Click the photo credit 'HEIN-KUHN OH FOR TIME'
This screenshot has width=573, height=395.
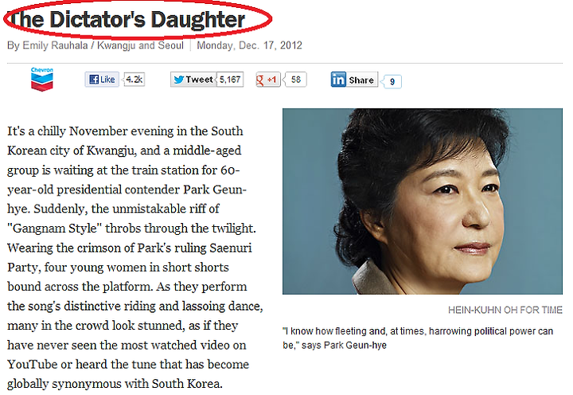[x=505, y=310]
